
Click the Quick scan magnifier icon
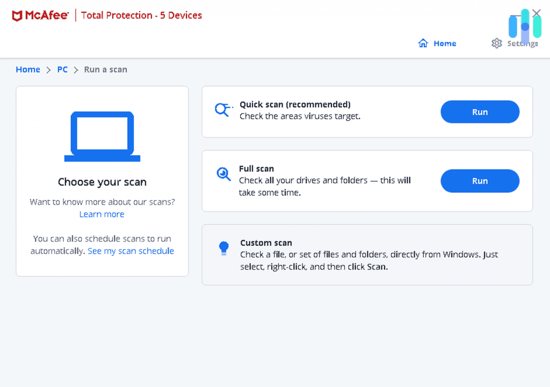click(x=221, y=109)
